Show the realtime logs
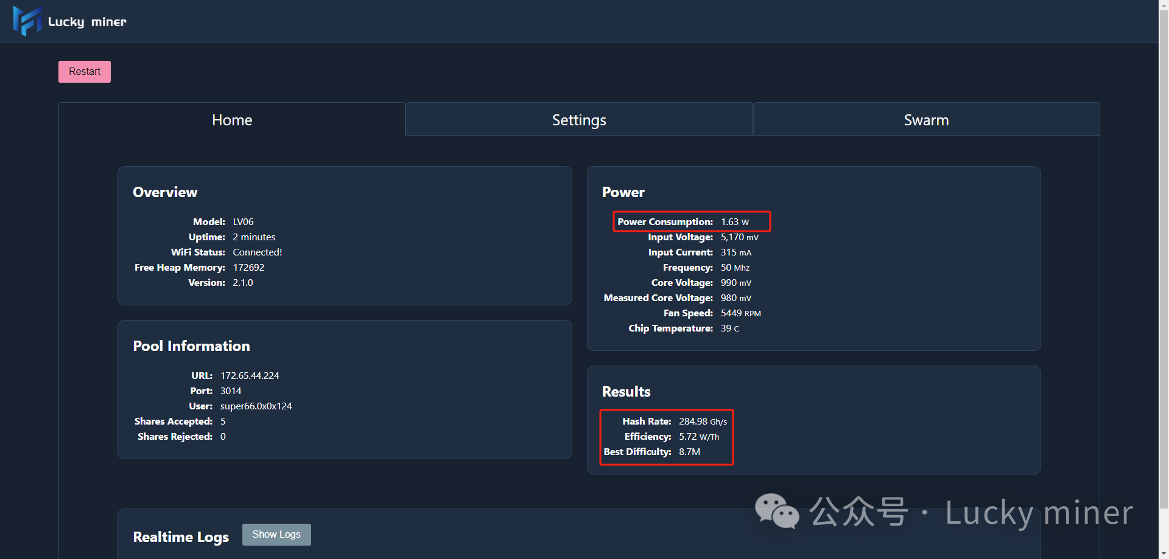Screen dimensions: 1169x559 pyautogui.click(x=276, y=534)
